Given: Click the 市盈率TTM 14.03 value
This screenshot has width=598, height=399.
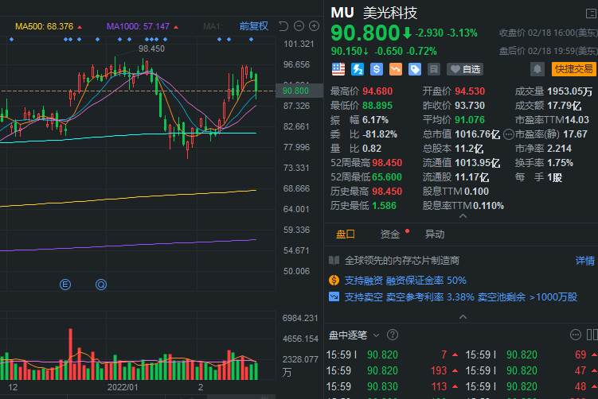Looking at the screenshot, I should point(577,120).
